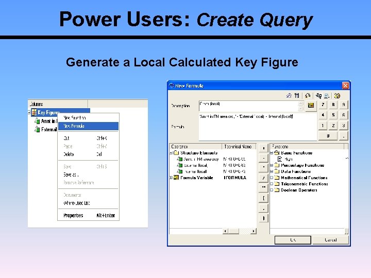Viewport: 371px width, 278px height.
Task: Click keypad digit 3
Action: point(344,126)
